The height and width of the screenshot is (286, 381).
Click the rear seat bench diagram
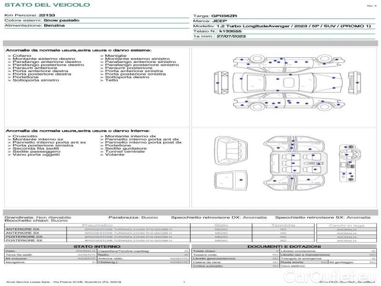[x=231, y=152]
